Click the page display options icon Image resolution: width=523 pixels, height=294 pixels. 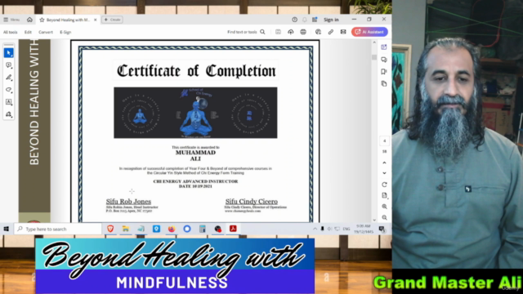click(384, 195)
